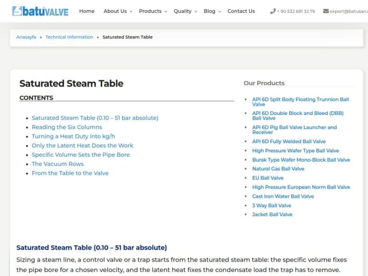
Task: Jump to Reading the Six Columns
Action: [67, 127]
